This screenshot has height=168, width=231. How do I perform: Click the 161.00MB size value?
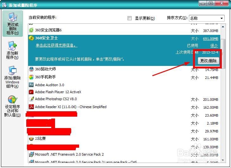[210, 139]
